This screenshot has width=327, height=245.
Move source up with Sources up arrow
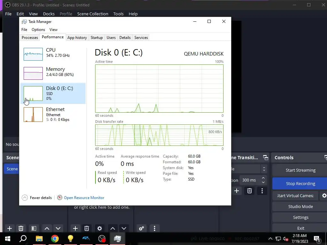pyautogui.click(x=113, y=228)
